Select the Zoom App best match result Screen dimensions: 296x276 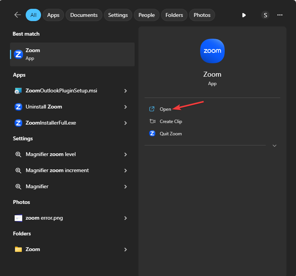tap(72, 54)
